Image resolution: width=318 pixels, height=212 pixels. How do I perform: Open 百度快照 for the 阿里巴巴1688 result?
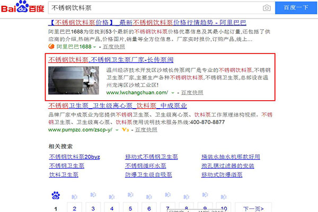click(x=114, y=47)
